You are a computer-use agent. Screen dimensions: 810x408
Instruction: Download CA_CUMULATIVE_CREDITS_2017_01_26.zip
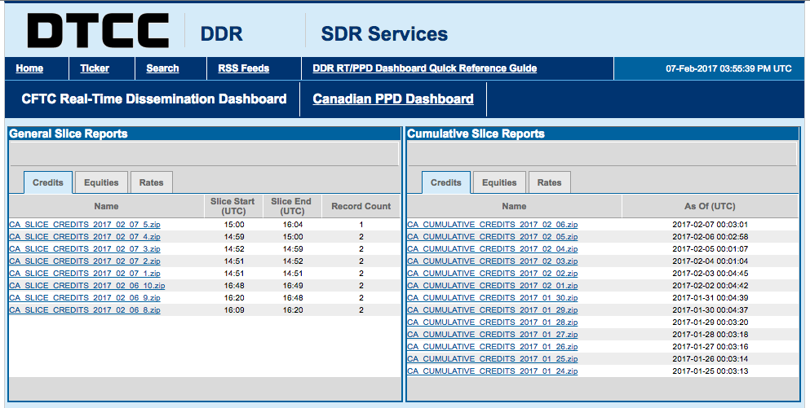tap(493, 347)
